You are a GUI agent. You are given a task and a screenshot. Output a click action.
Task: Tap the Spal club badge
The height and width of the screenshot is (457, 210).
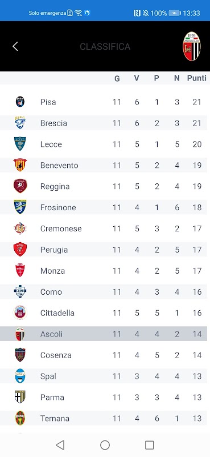coord(20,376)
